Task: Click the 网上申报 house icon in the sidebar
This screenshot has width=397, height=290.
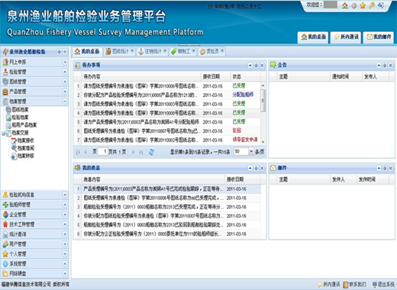Action: 5,62
